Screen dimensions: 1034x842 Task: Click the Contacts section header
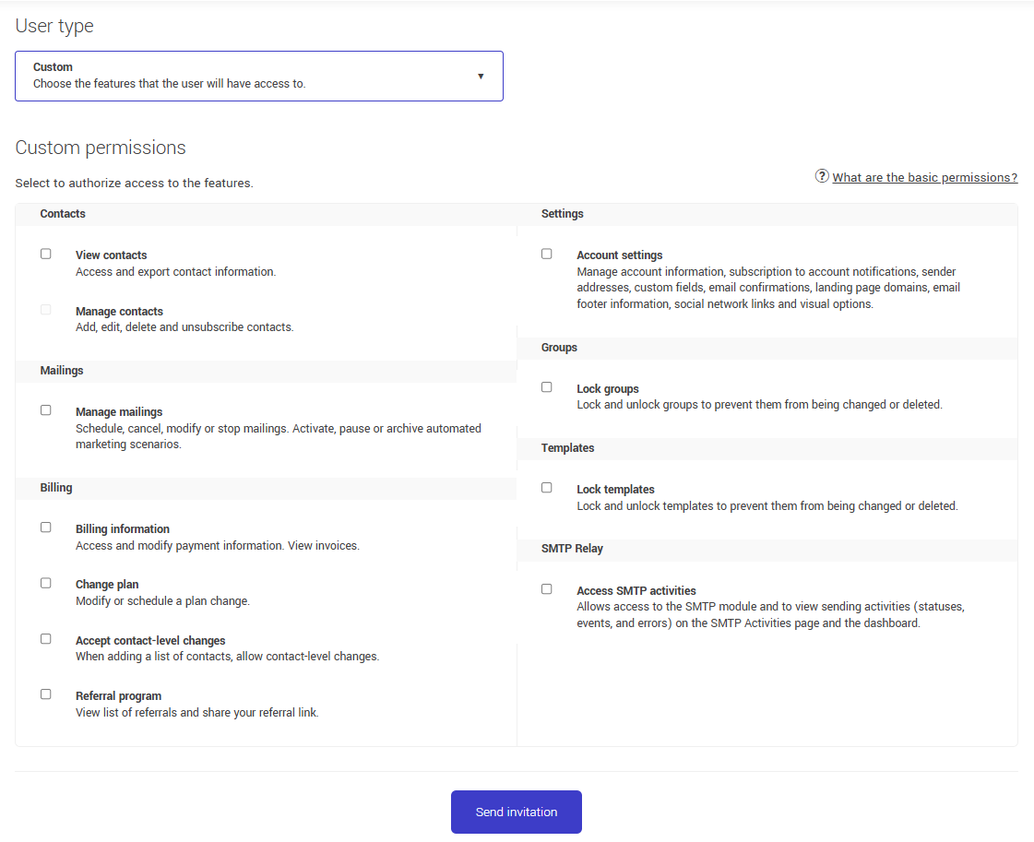click(63, 213)
